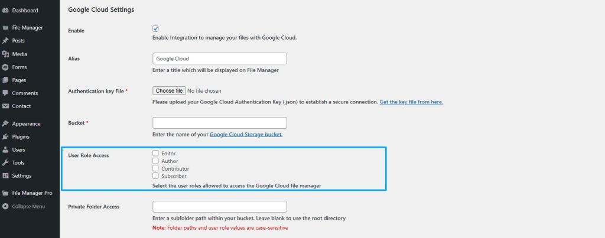Click the Contact envelope icon
The image size is (605, 238).
[5, 106]
